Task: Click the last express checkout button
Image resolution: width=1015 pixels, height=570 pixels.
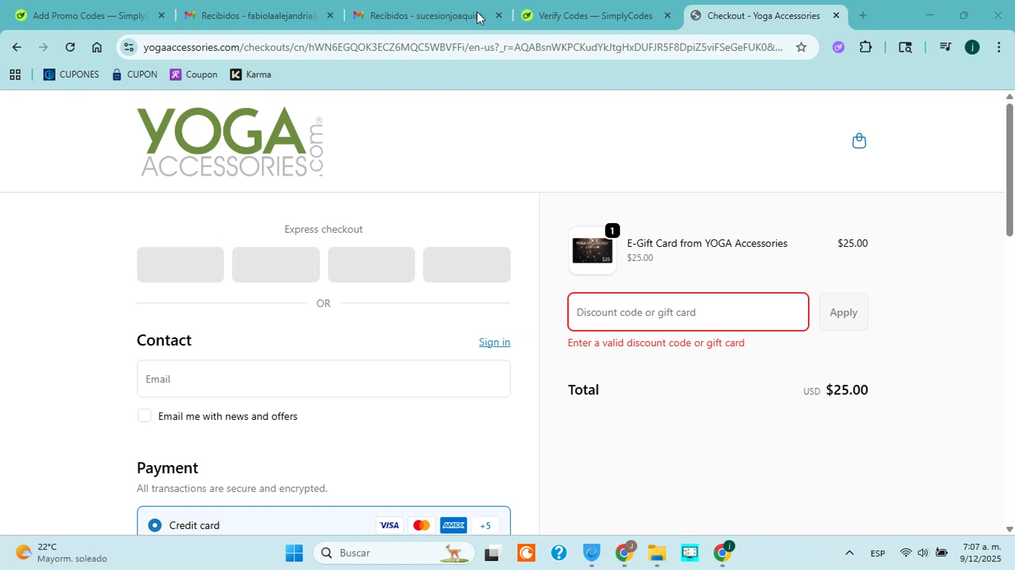Action: pos(467,264)
